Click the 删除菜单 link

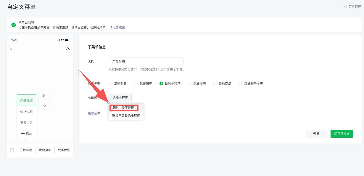94,113
